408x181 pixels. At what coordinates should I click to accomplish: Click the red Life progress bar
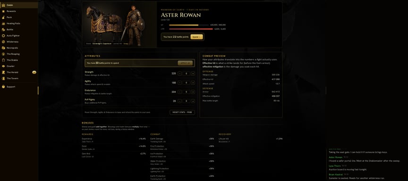coord(191,29)
